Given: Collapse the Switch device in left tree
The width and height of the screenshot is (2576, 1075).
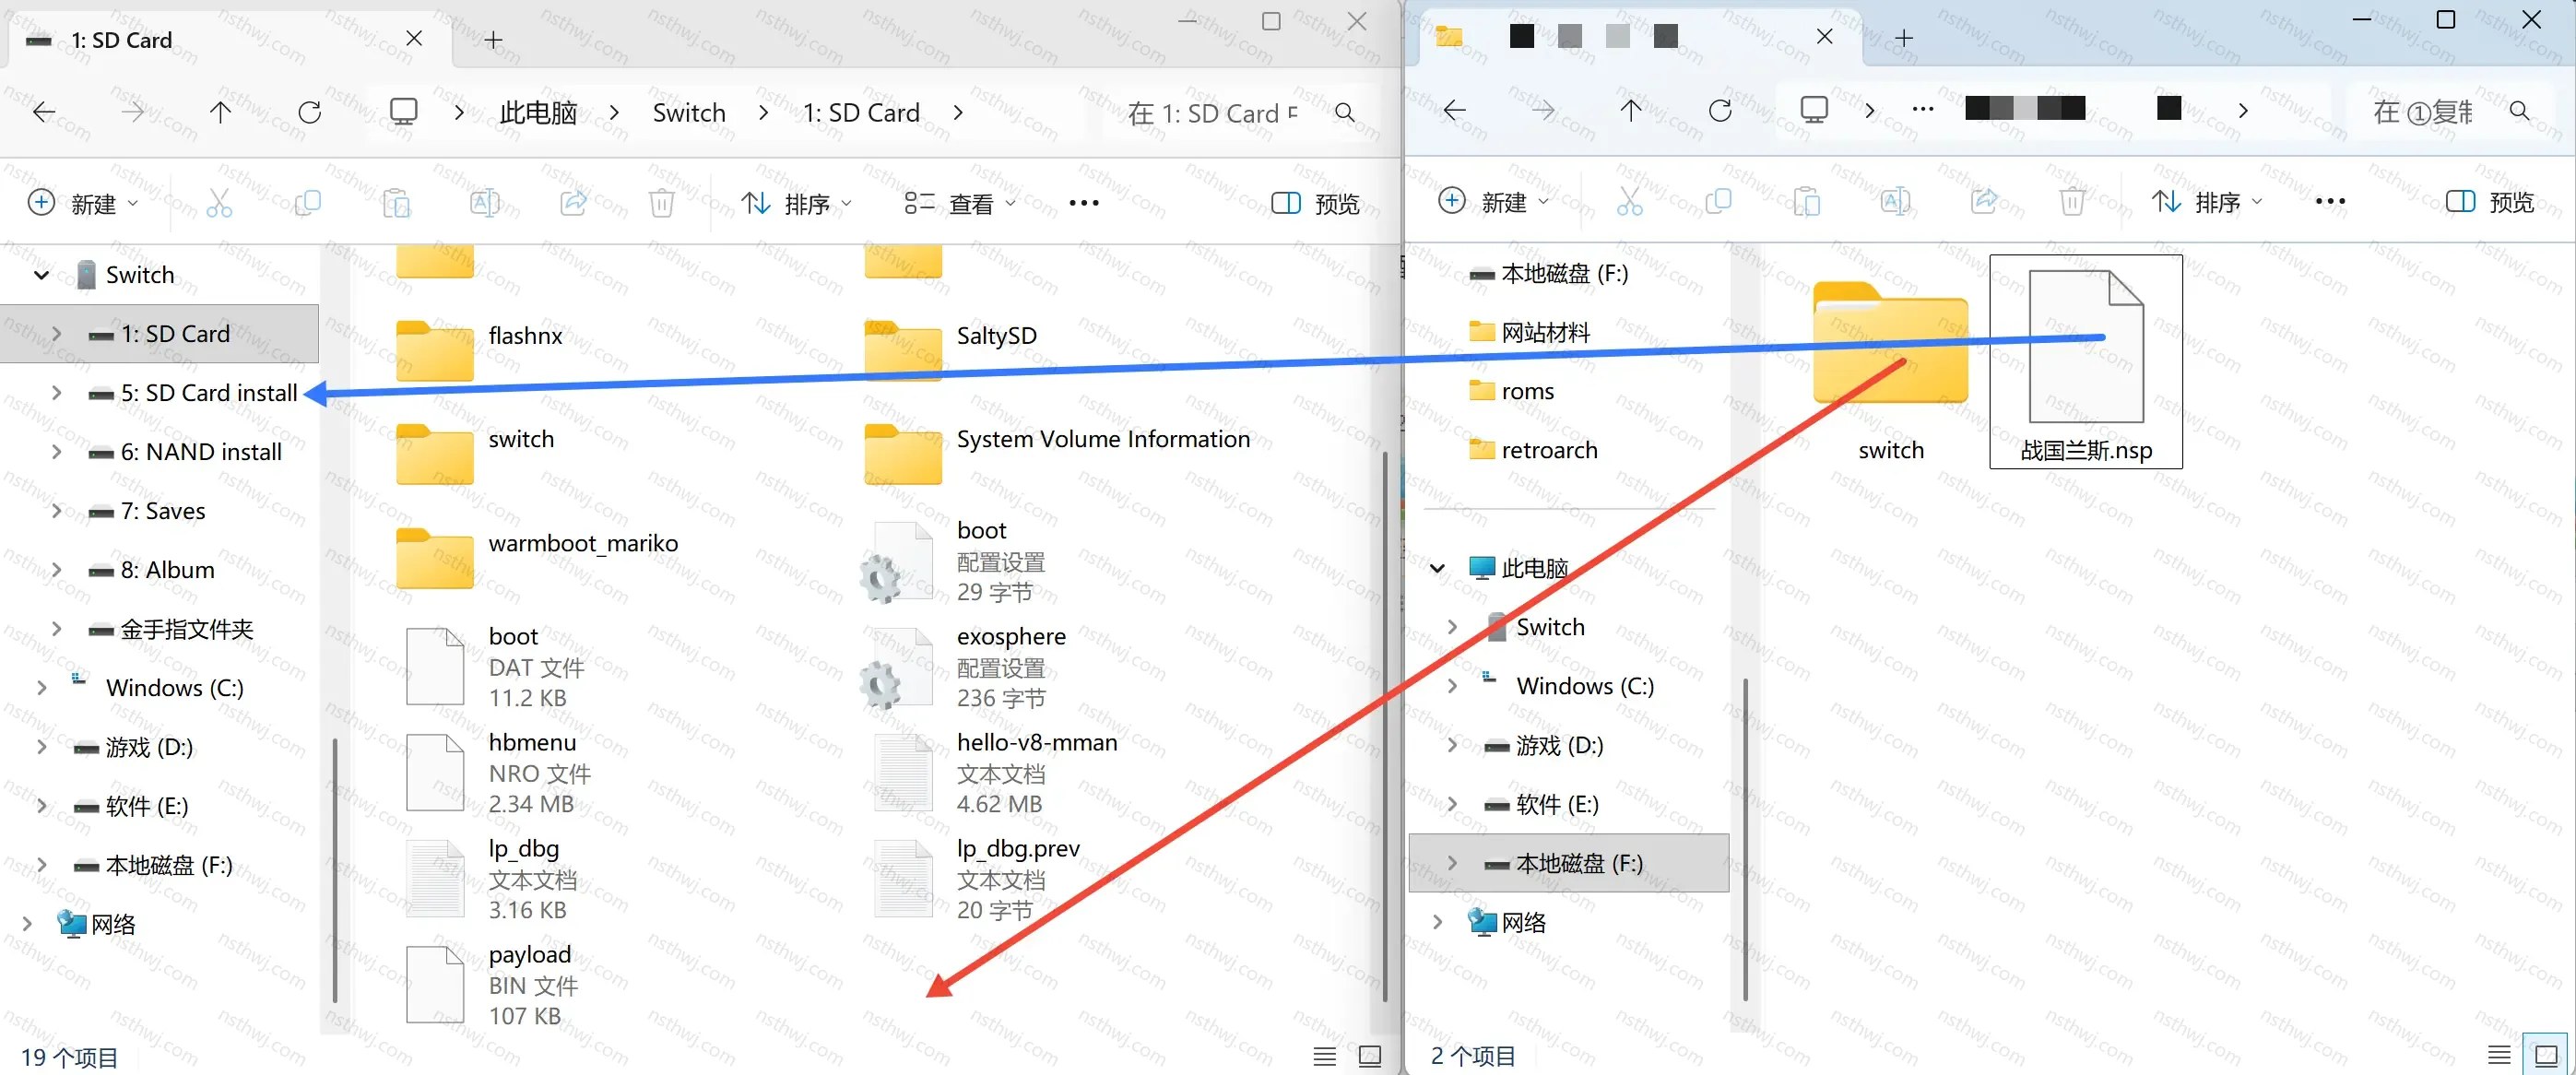Looking at the screenshot, I should pos(41,275).
